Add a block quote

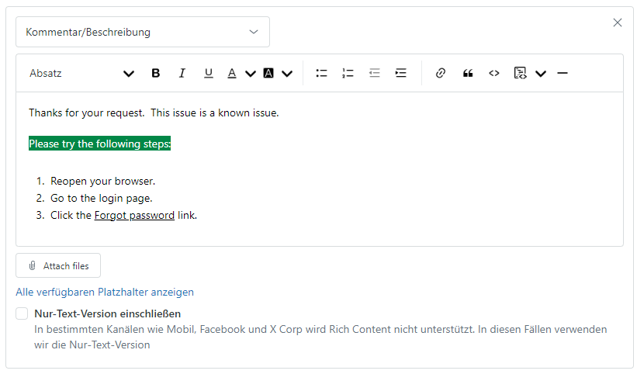tap(468, 73)
